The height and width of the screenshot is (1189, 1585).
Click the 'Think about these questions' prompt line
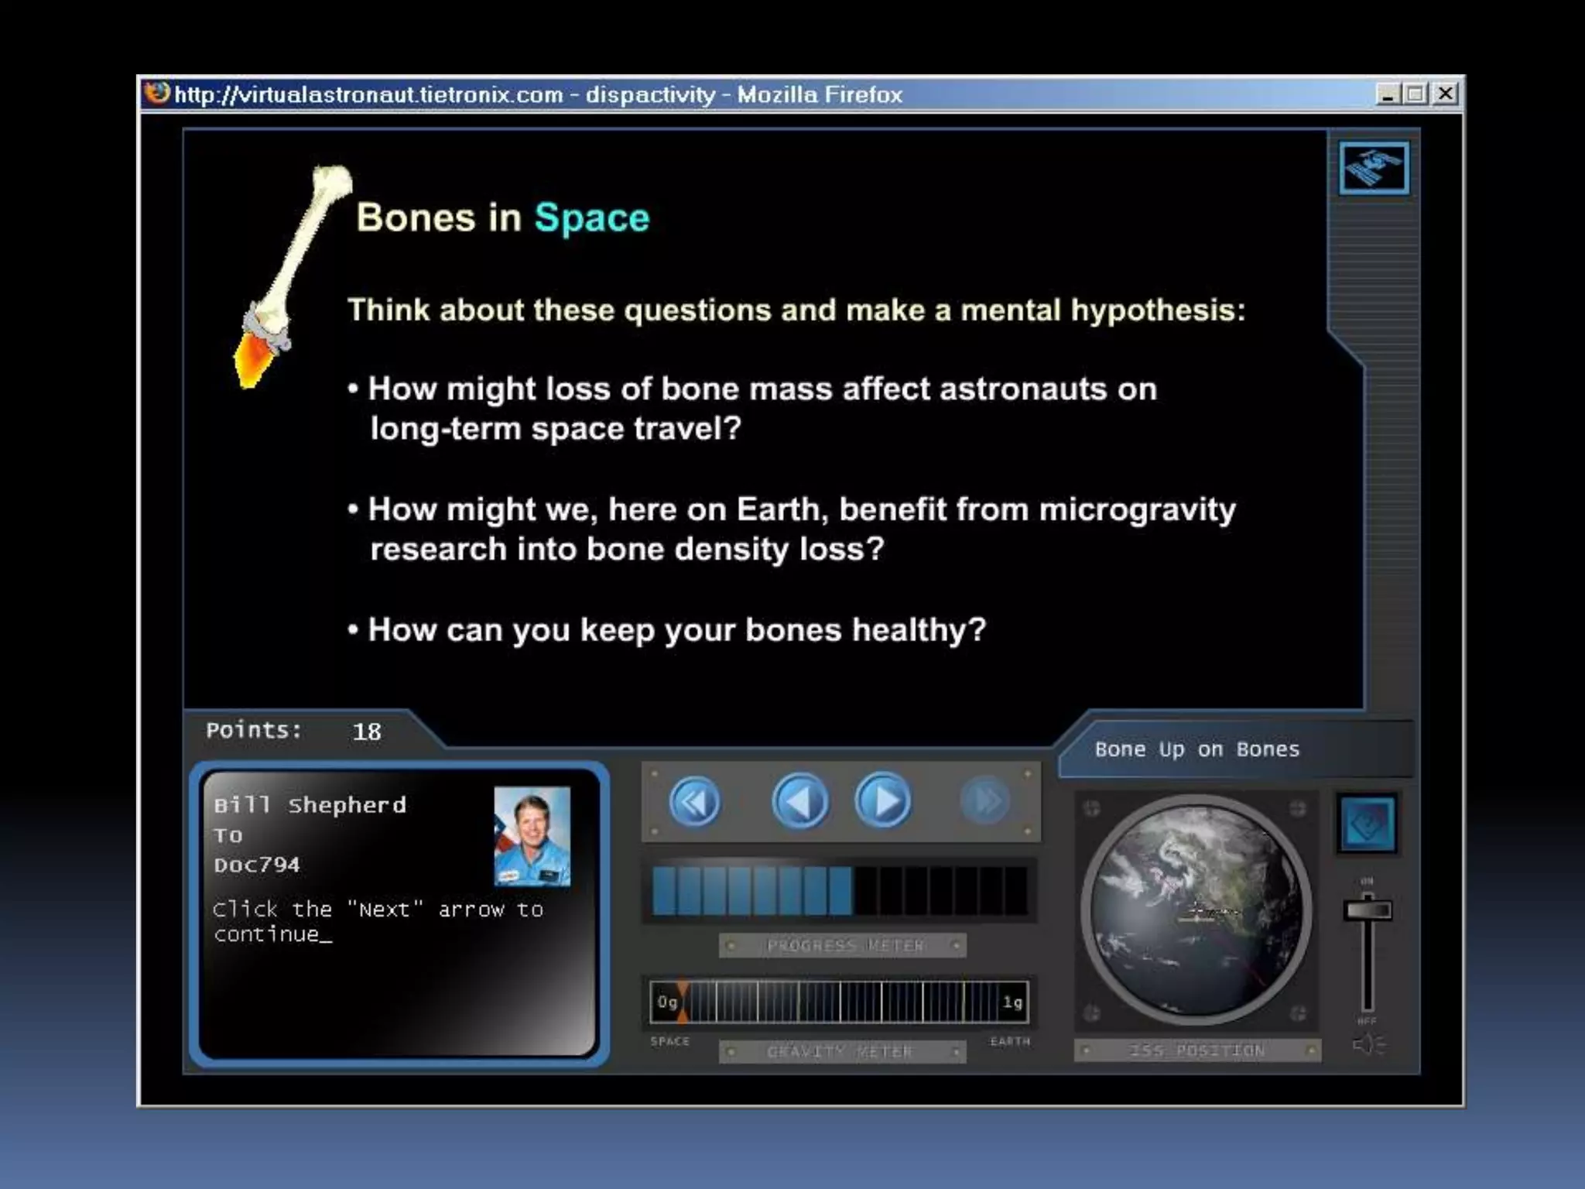797,310
